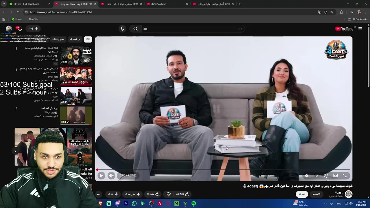Open options for Wegz video
The width and height of the screenshot is (370, 208).
pos(16,109)
